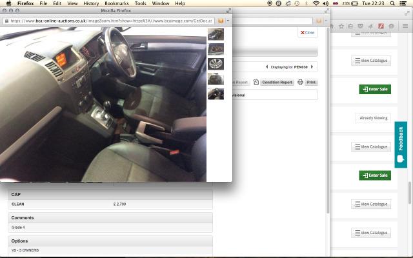
Task: Go to next lot arrow
Action: pyautogui.click(x=312, y=67)
